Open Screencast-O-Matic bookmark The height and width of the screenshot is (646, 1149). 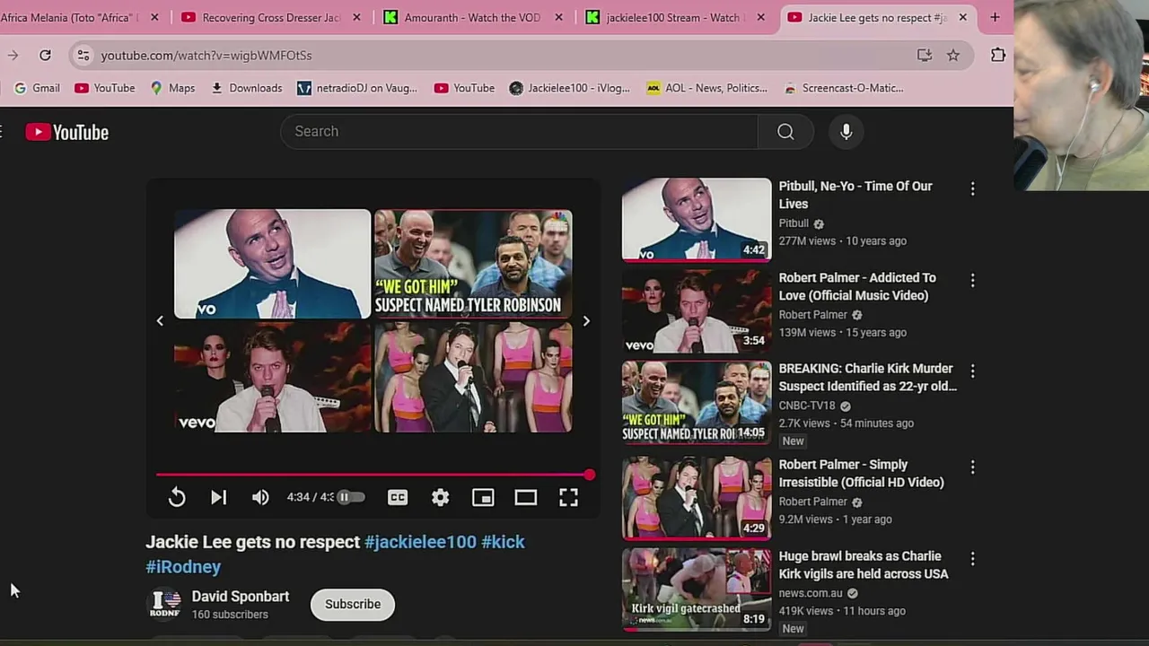844,88
